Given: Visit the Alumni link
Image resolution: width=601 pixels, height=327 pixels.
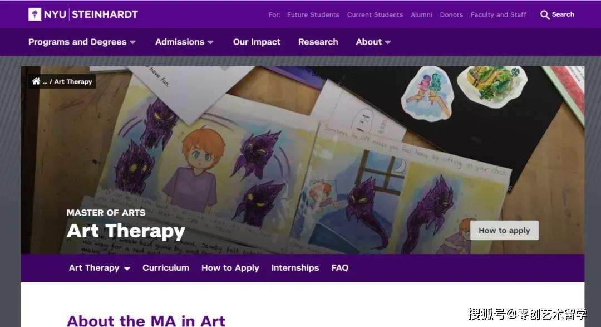Looking at the screenshot, I should pos(421,14).
